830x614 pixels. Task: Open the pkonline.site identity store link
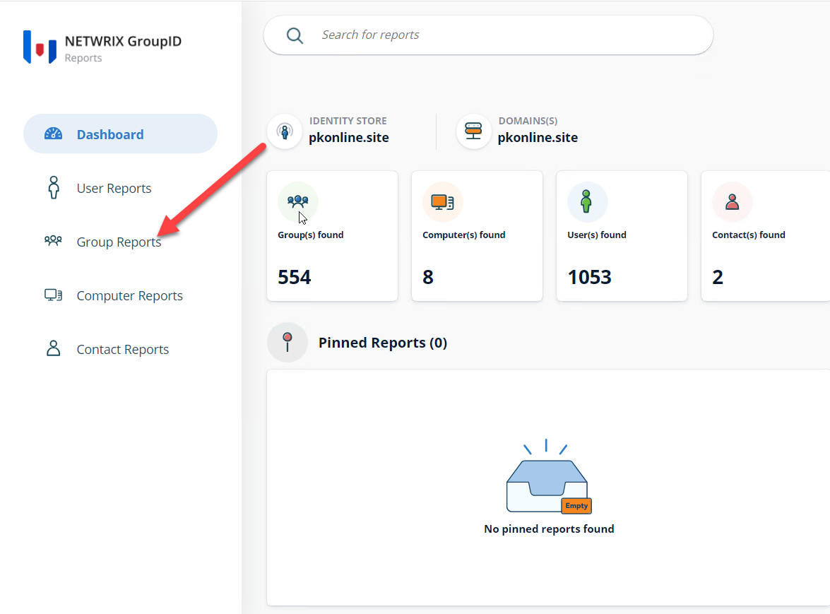tap(348, 137)
